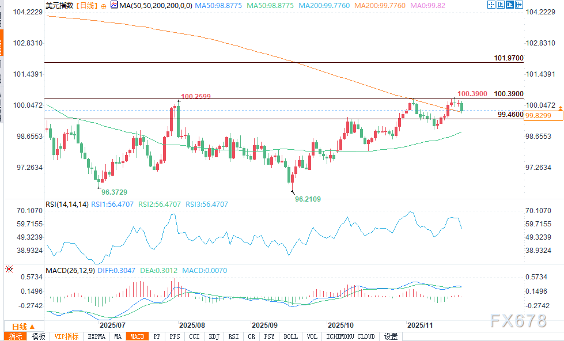Open the 设置 settings button
This screenshot has width=564, height=341.
pyautogui.click(x=391, y=336)
